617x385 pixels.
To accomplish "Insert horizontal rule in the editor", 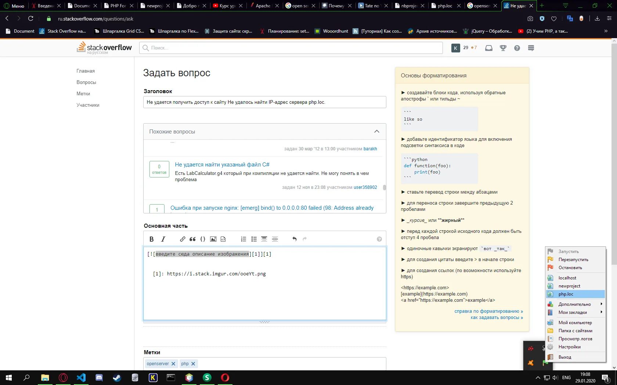I will pyautogui.click(x=275, y=239).
